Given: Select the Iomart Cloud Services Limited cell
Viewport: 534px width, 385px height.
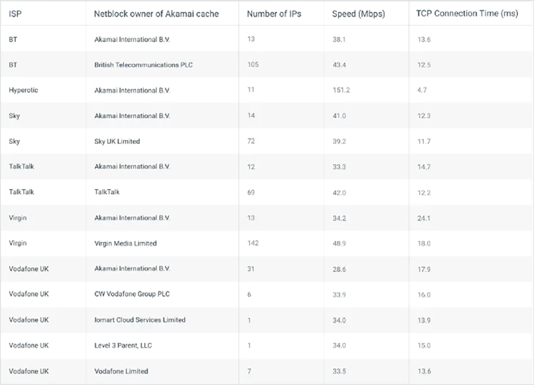Looking at the screenshot, I should click(x=140, y=320).
